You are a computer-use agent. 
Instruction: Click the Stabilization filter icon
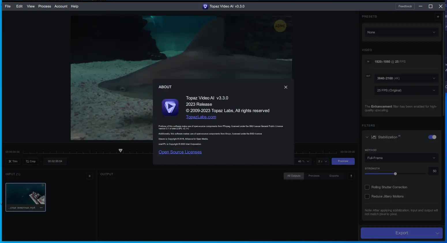[x=374, y=137]
